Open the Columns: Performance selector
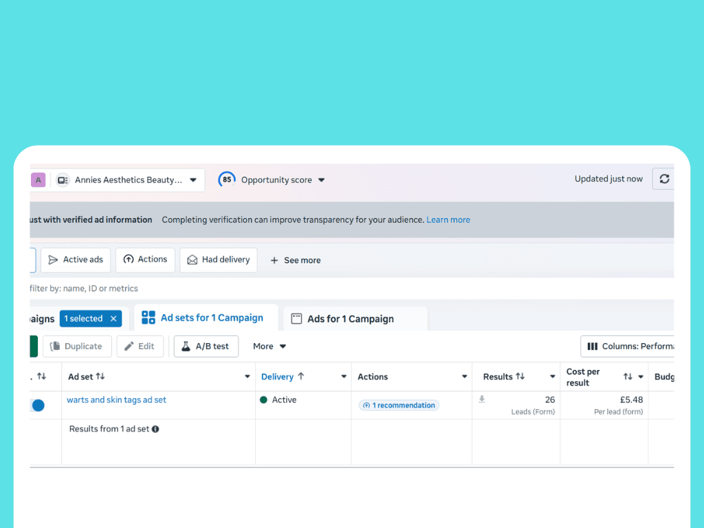Viewport: 704px width, 528px height. pyautogui.click(x=628, y=346)
